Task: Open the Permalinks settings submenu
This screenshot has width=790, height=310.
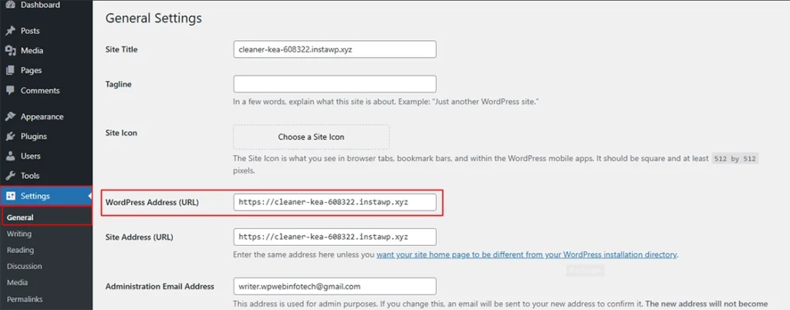Action: (x=25, y=298)
